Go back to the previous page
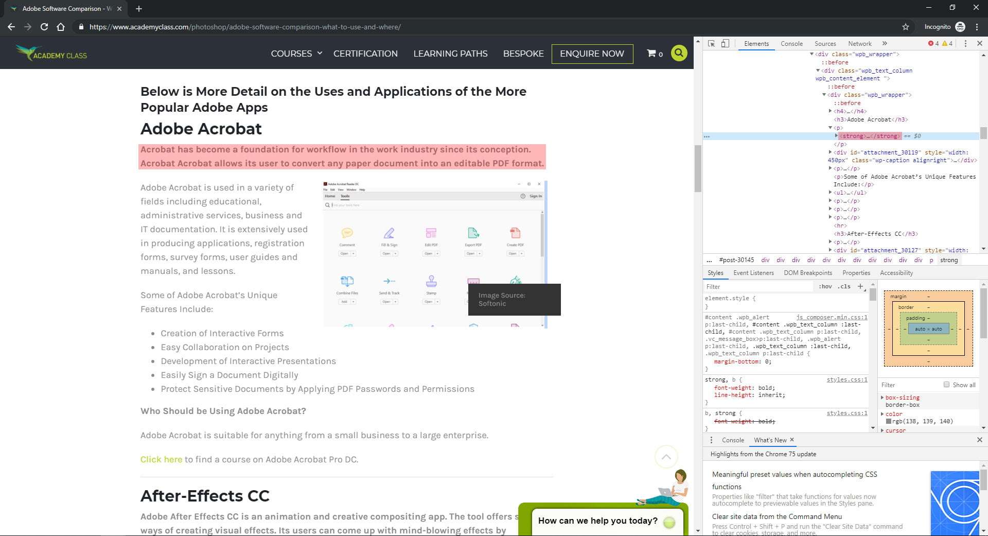This screenshot has width=988, height=536. coord(11,27)
